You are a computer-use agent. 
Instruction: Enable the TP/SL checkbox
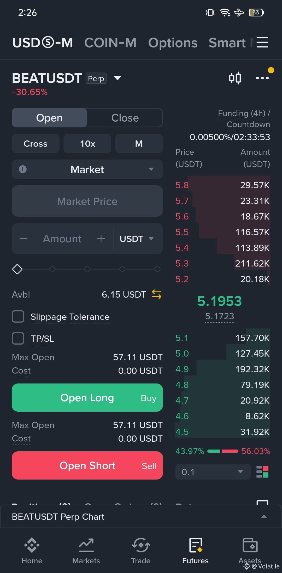tap(18, 338)
